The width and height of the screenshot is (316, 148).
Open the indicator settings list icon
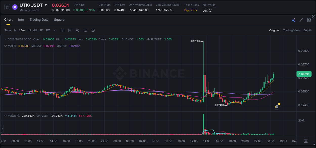(x=85, y=30)
